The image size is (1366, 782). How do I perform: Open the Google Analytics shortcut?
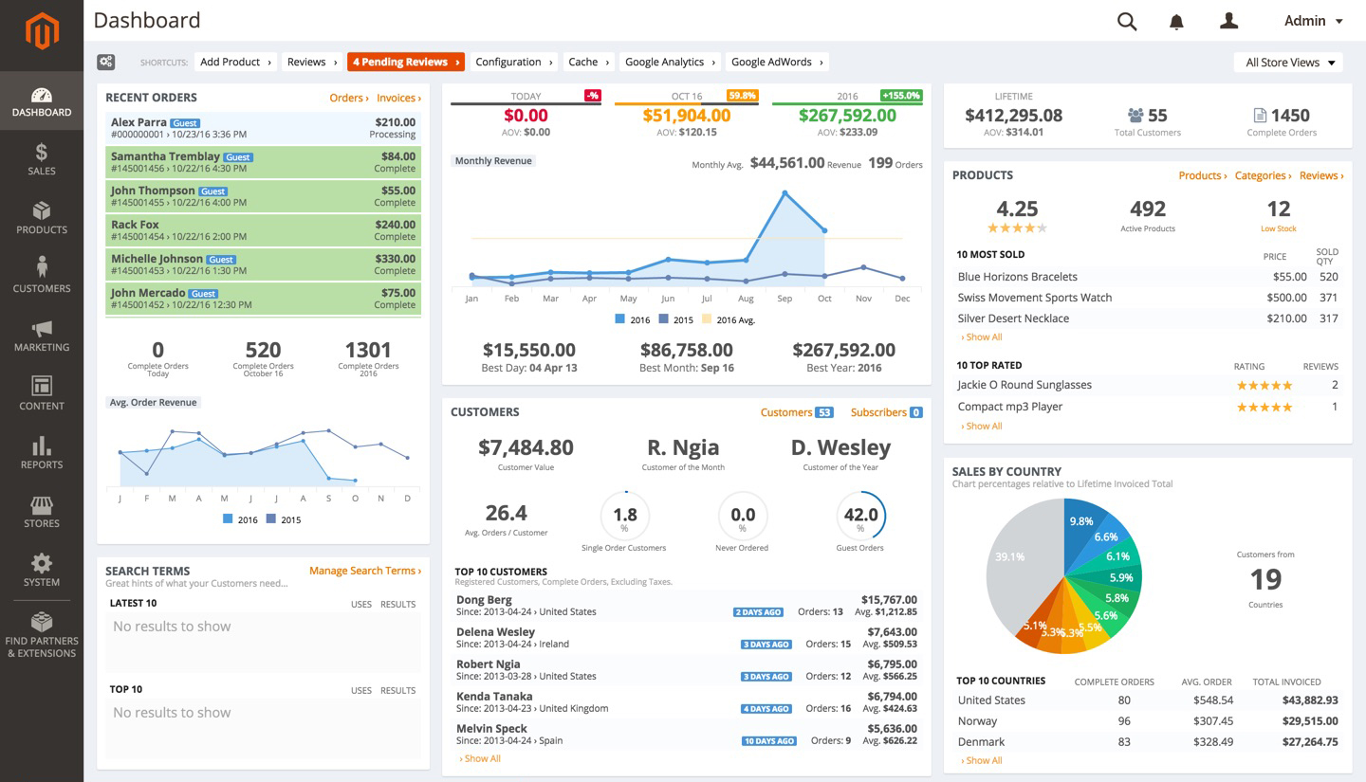click(670, 62)
